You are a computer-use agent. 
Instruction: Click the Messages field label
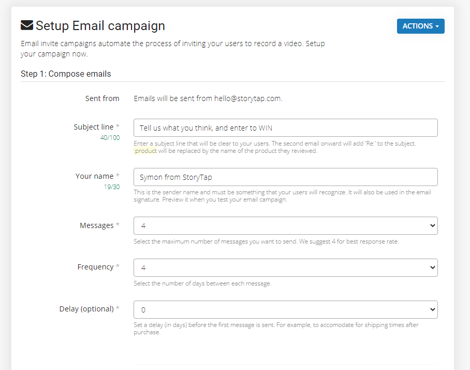97,225
